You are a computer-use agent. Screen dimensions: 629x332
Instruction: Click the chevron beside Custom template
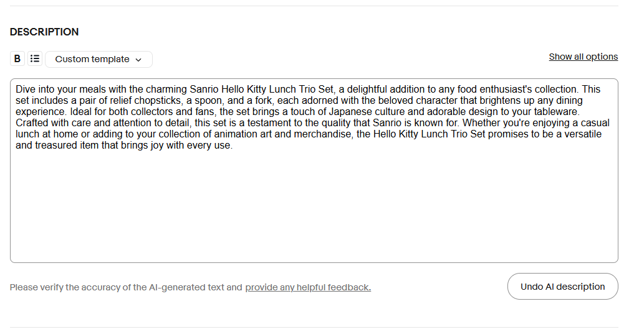coord(138,60)
